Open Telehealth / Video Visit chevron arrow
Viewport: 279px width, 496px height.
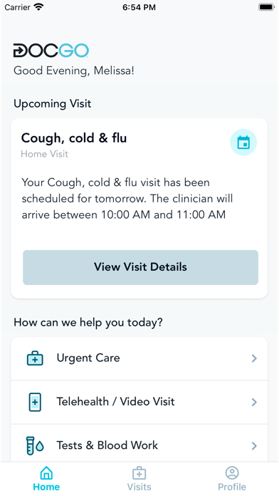point(254,402)
